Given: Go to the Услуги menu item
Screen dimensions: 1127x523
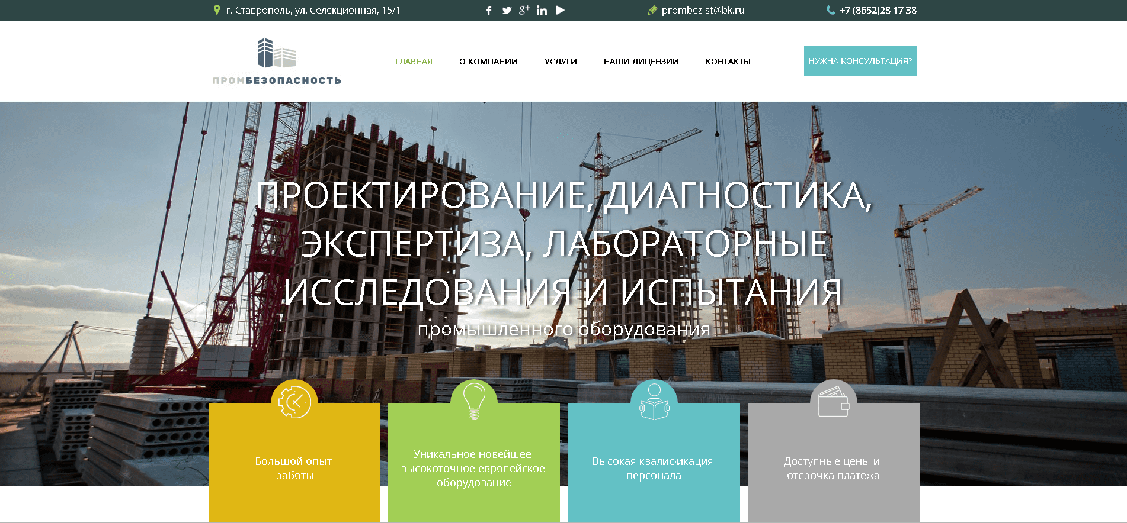Looking at the screenshot, I should click(x=561, y=62).
